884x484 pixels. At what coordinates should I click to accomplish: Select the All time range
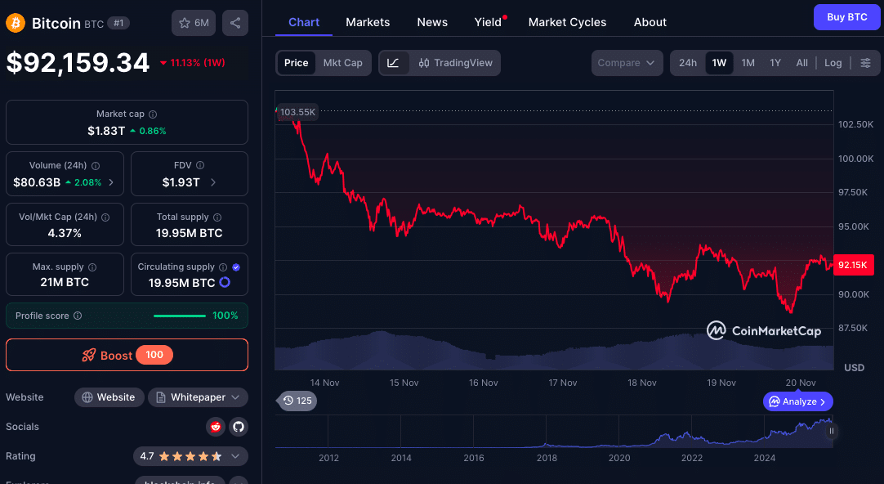point(801,63)
